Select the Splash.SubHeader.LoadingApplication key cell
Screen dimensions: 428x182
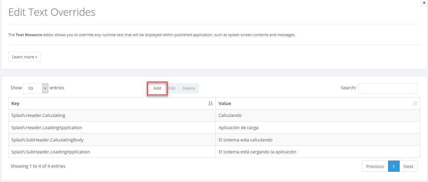tap(51, 152)
